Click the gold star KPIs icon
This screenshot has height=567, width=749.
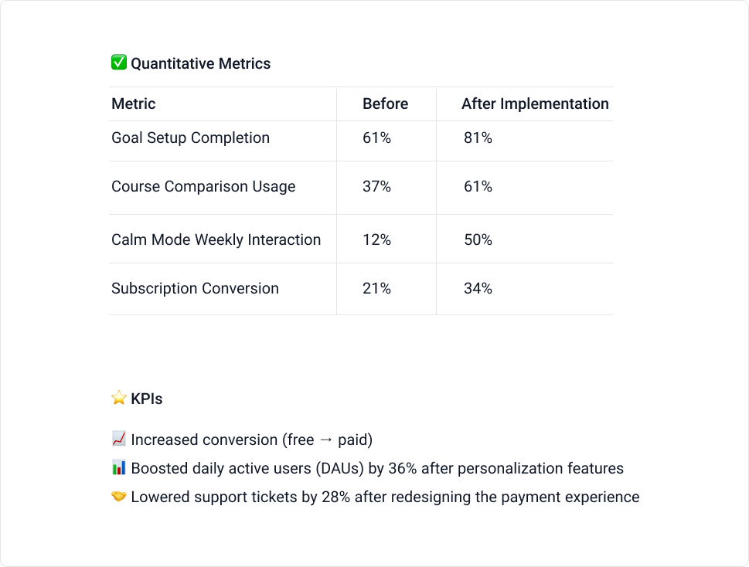click(x=119, y=398)
